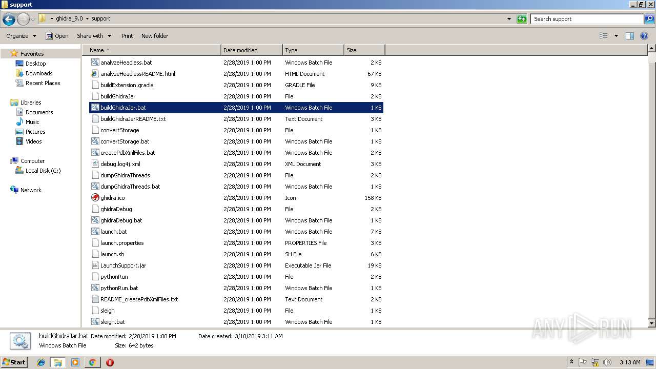The height and width of the screenshot is (369, 656).
Task: Click the analyzeHeadless.bat file icon
Action: [95, 63]
